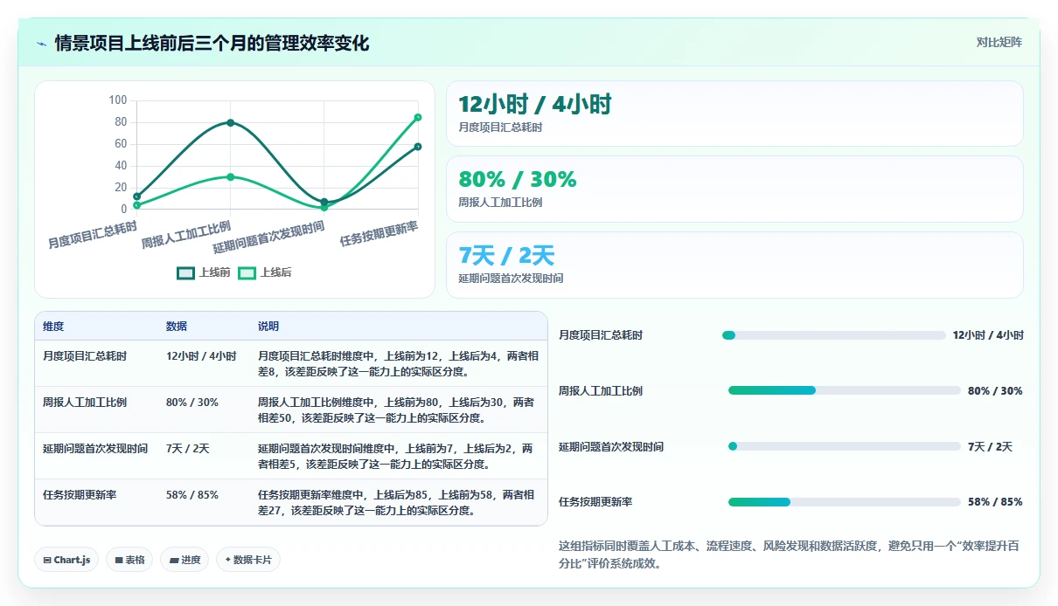Viewport: 1058px width, 606px height.
Task: Click the summary paragraph starting 这组指标同时覆盖
Action: 789,554
